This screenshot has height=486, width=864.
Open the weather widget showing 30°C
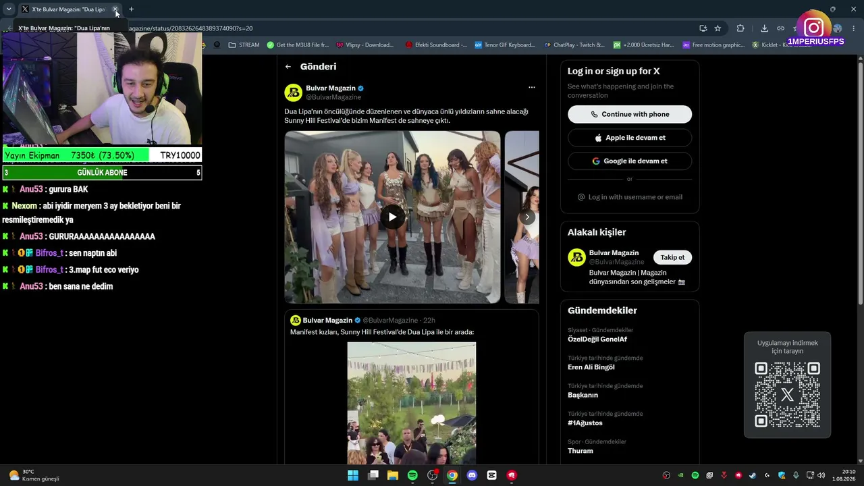pos(34,475)
